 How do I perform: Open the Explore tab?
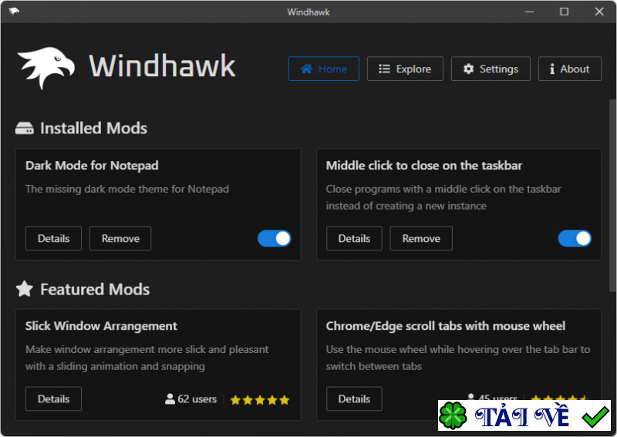pos(405,69)
